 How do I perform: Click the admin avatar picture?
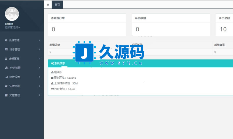13,12
